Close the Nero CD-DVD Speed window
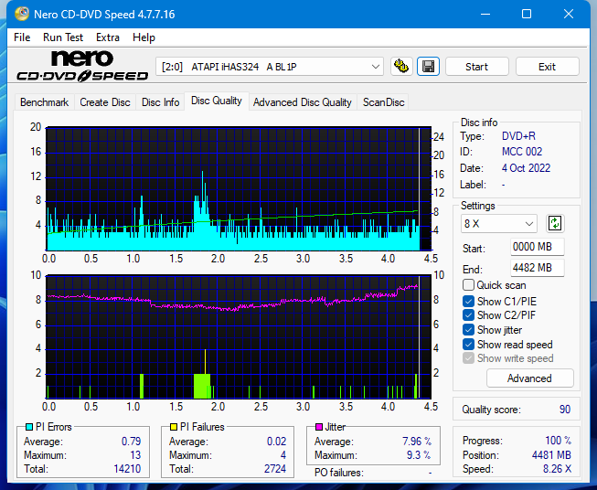This screenshot has width=597, height=490. coord(569,14)
